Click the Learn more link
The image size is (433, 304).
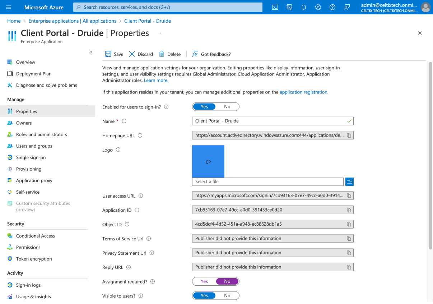click(x=156, y=80)
